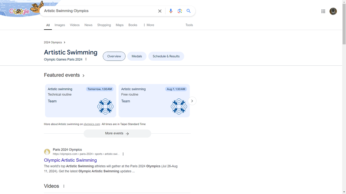Screen dimensions: 346x194
Task: Open the Google apps grid
Action: 323,11
